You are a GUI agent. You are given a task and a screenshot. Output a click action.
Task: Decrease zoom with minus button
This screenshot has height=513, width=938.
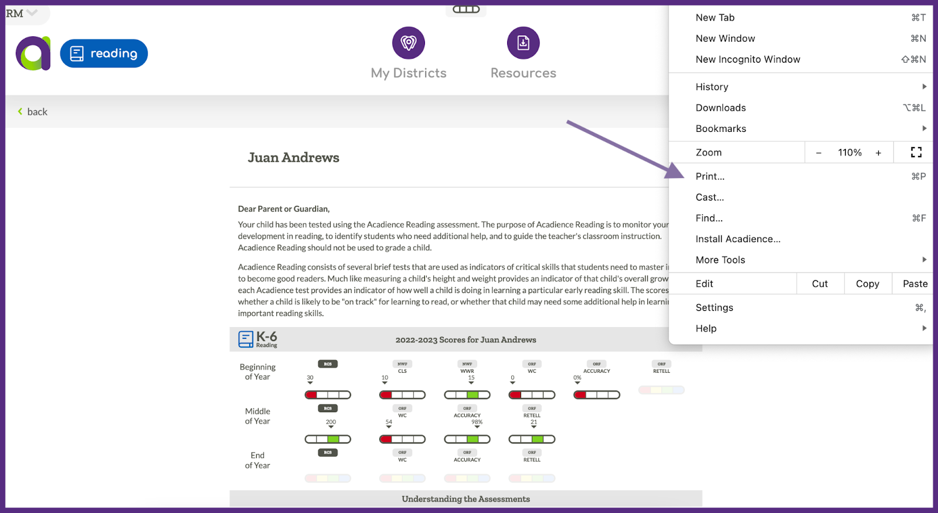click(x=818, y=153)
